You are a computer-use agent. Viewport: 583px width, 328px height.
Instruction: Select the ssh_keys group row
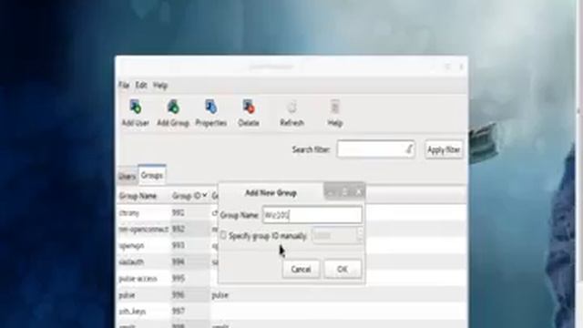[291, 312]
